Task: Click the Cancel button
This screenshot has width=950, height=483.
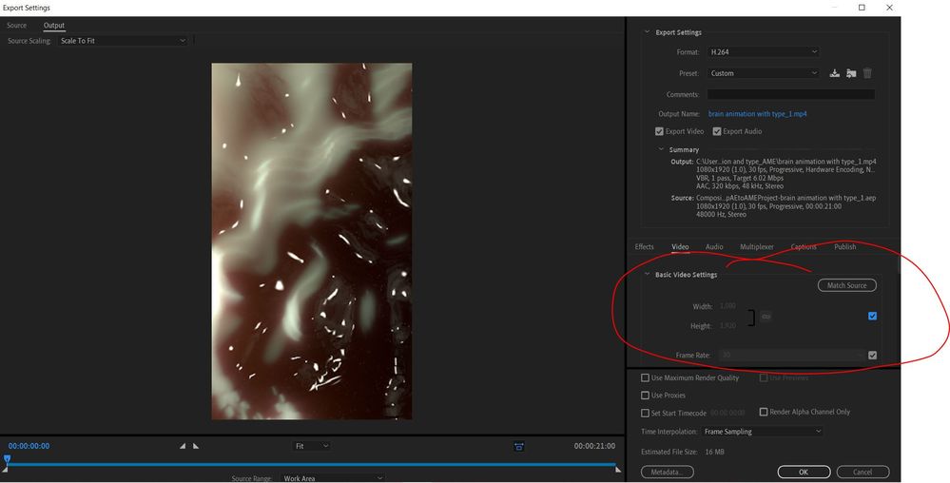Action: [863, 472]
